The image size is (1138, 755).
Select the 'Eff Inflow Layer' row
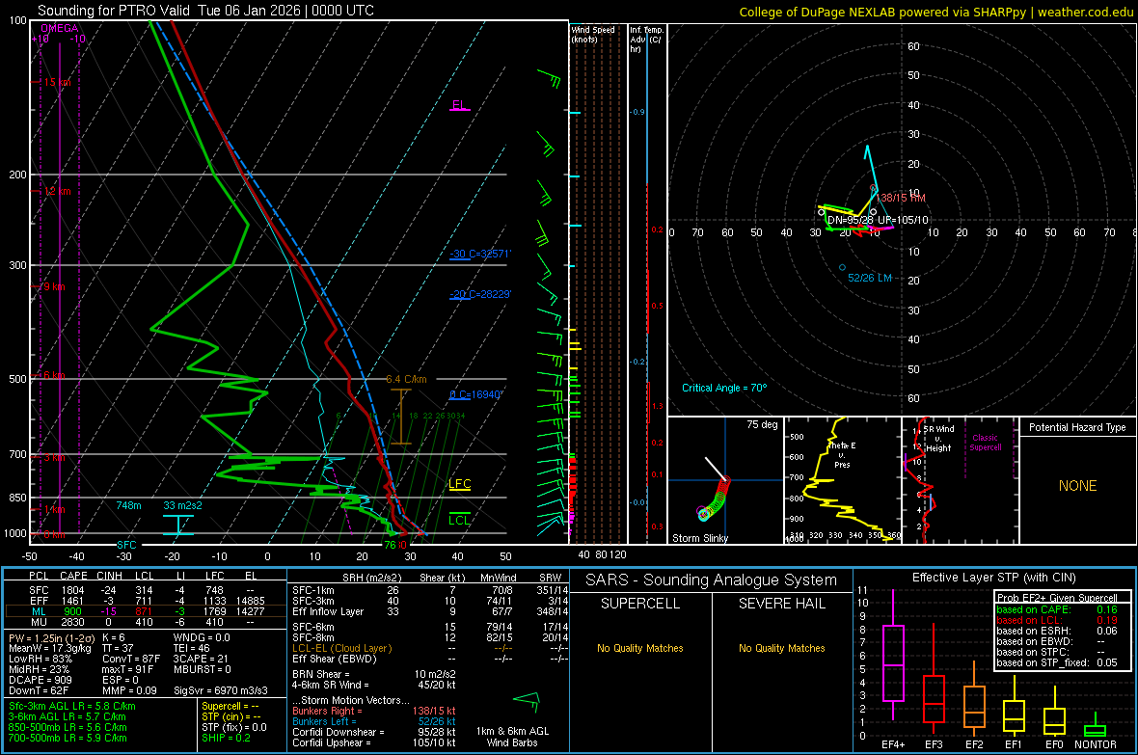point(430,611)
